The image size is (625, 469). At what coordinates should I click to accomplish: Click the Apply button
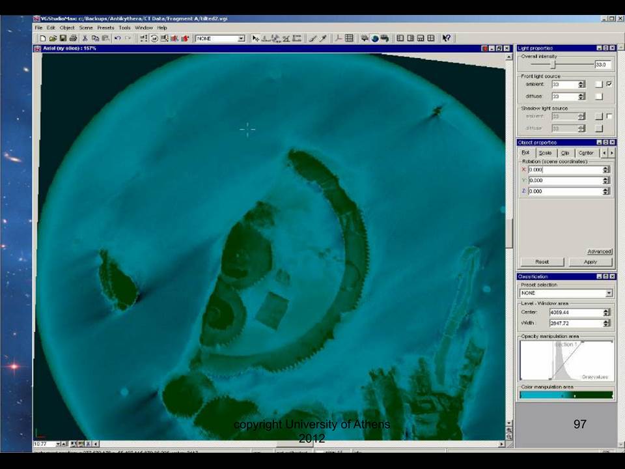[x=590, y=262]
